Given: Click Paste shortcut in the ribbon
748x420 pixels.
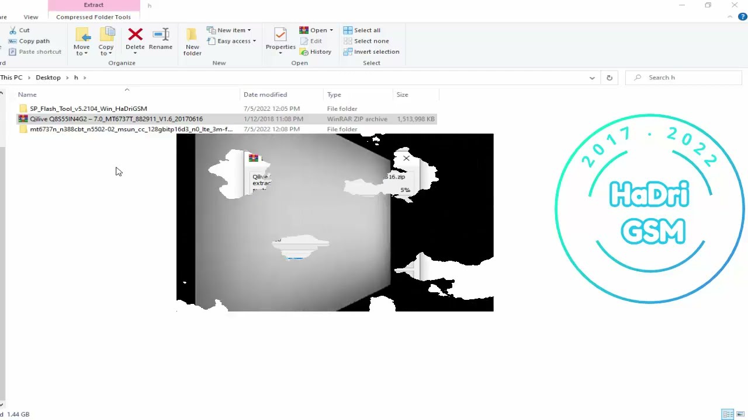Looking at the screenshot, I should coord(34,52).
